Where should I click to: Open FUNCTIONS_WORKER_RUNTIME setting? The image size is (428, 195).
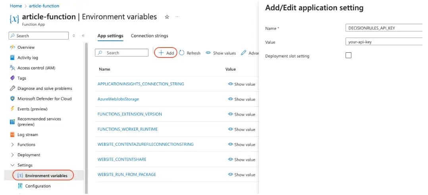(x=127, y=129)
